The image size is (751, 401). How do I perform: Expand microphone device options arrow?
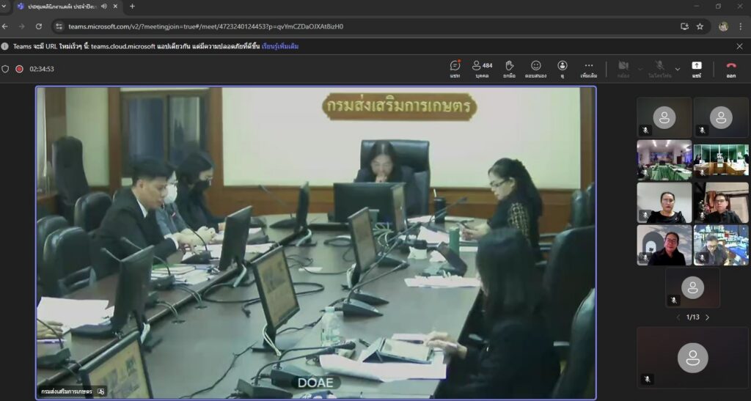point(677,69)
